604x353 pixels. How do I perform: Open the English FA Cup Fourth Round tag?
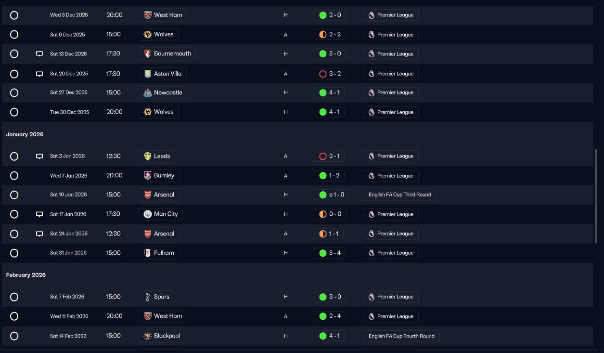pyautogui.click(x=401, y=336)
